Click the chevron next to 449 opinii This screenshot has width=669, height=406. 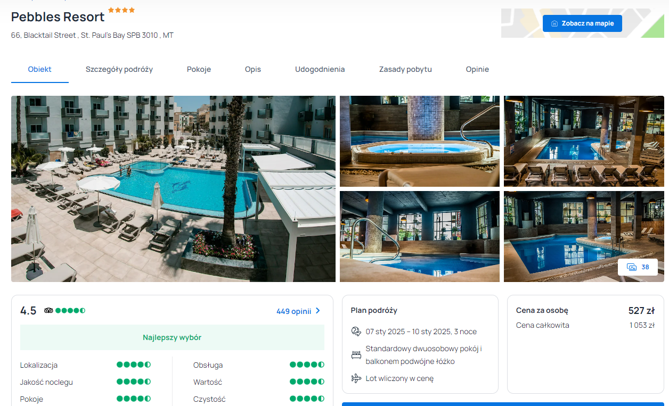click(x=318, y=311)
